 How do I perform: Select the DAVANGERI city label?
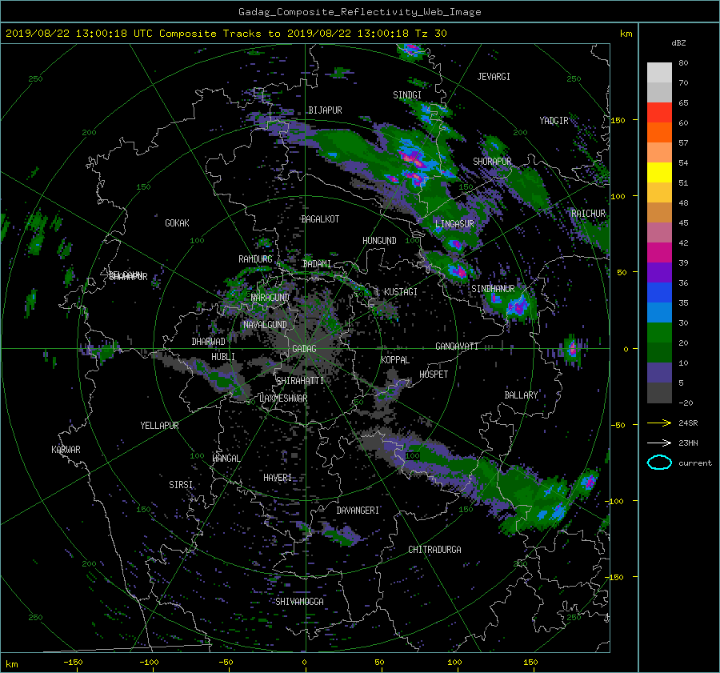click(358, 511)
